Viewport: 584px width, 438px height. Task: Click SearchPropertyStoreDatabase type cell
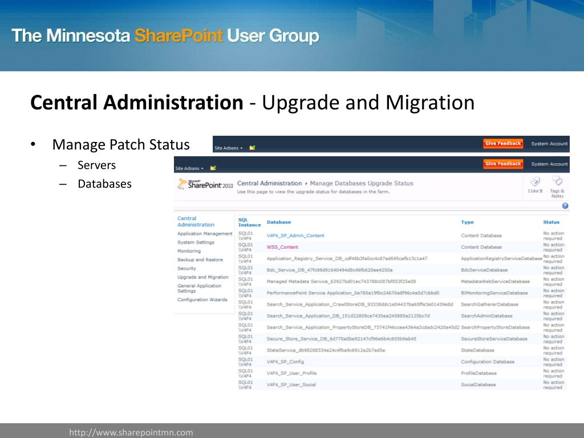pos(496,327)
